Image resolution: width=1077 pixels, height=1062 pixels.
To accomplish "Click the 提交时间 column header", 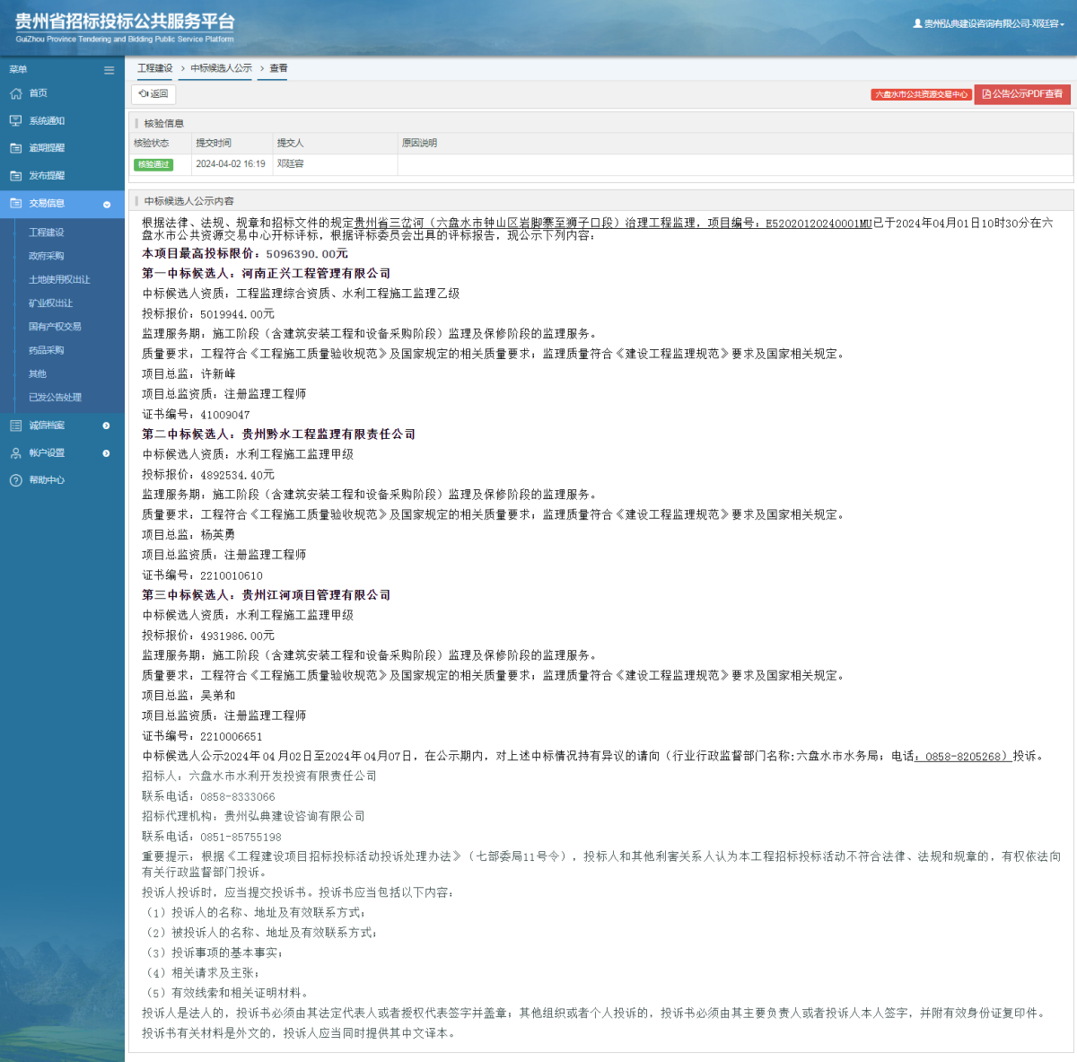I will click(214, 143).
